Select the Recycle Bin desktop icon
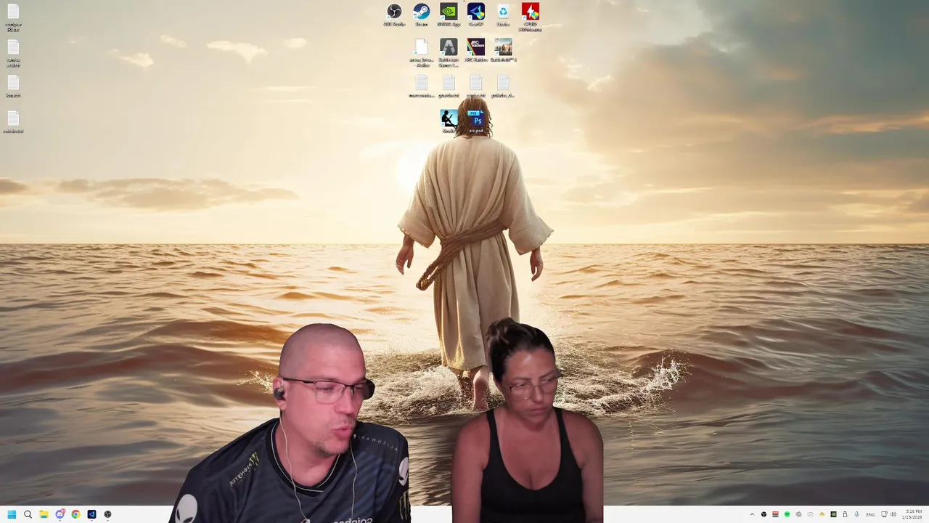Screen dimensions: 929x523 503,15
